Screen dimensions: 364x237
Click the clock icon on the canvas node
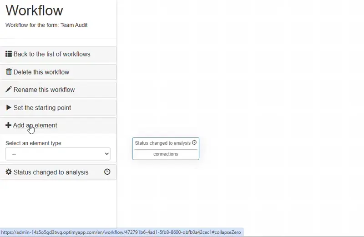coord(194,142)
